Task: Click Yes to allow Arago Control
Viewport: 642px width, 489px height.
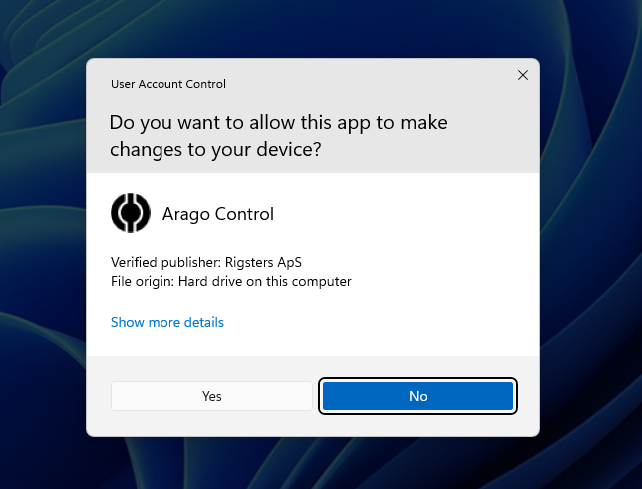Action: [x=211, y=396]
